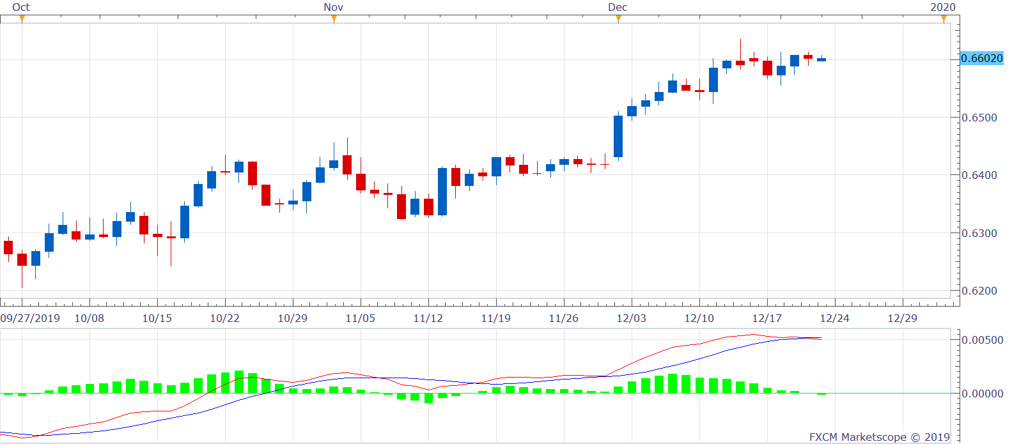1012x444 pixels.
Task: Select the last blue candle near 0.66020
Action: 821,59
